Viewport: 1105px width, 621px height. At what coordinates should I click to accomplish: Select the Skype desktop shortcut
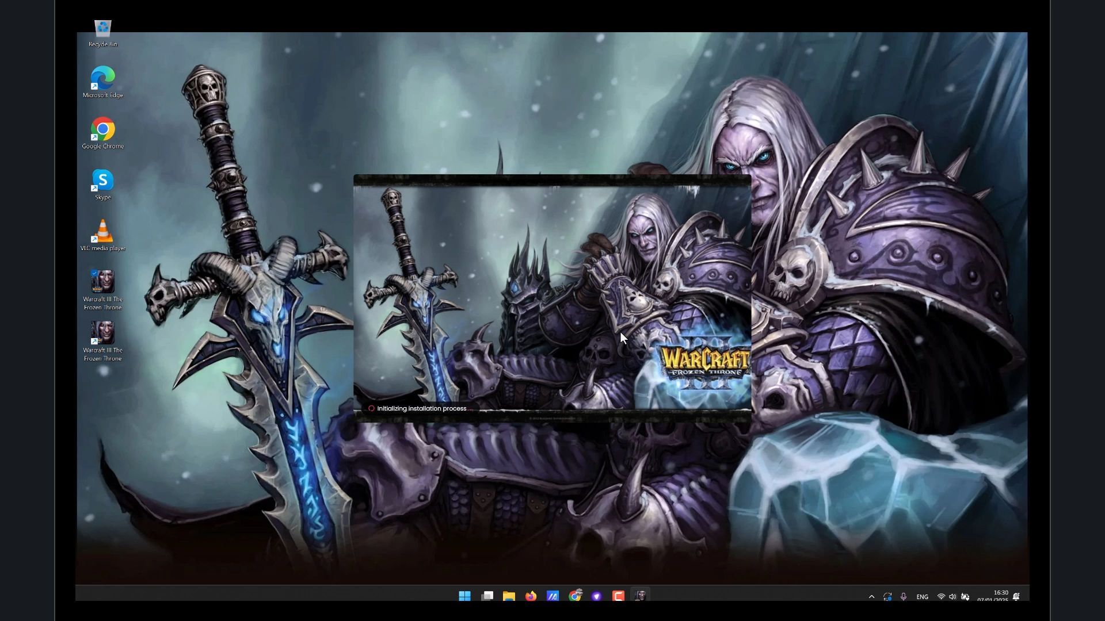pos(103,184)
